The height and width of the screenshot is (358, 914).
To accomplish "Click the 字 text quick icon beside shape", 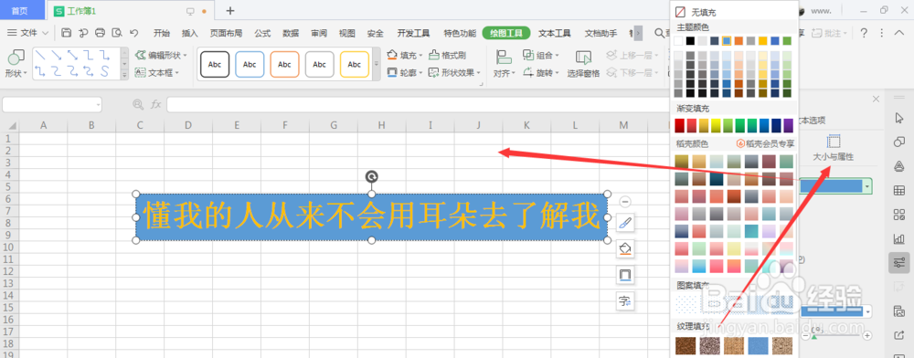I will pyautogui.click(x=625, y=301).
